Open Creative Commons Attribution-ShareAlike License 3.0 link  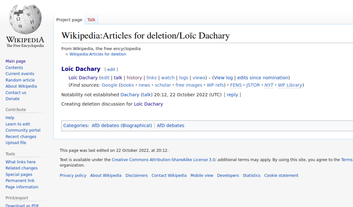tap(163, 160)
